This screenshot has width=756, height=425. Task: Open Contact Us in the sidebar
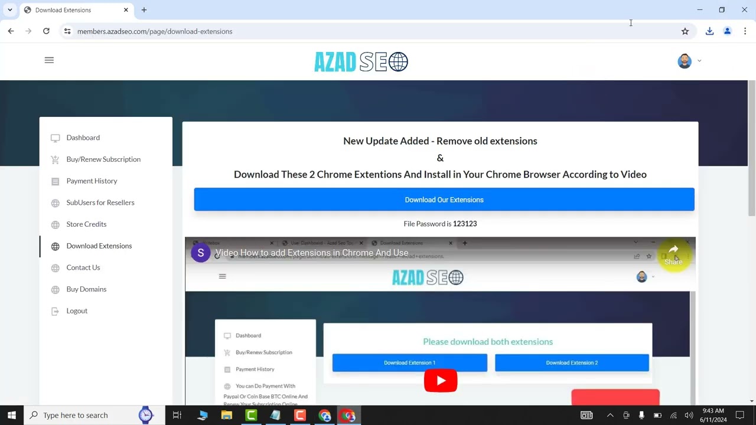point(83,267)
